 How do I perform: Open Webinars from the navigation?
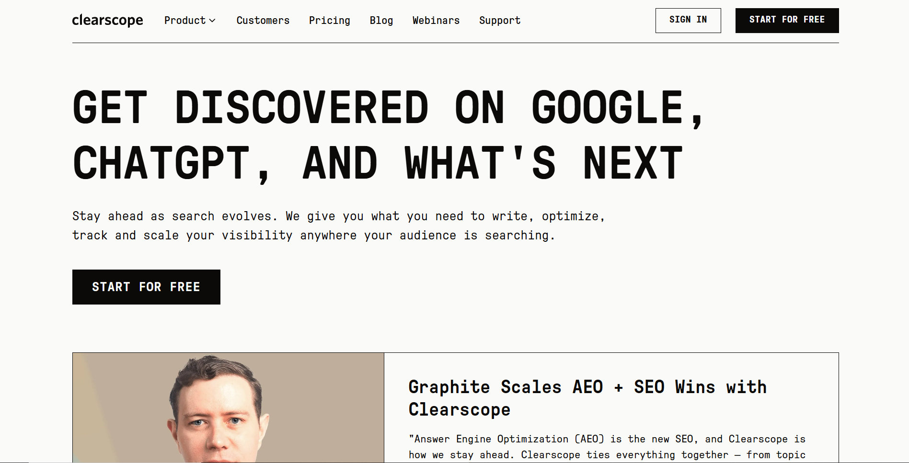click(436, 21)
